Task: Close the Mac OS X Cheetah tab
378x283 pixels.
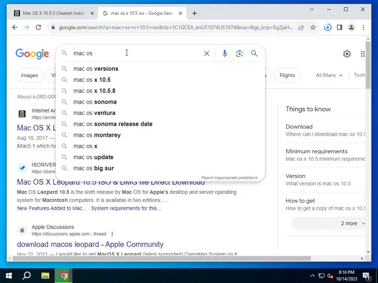Action: 92,13
